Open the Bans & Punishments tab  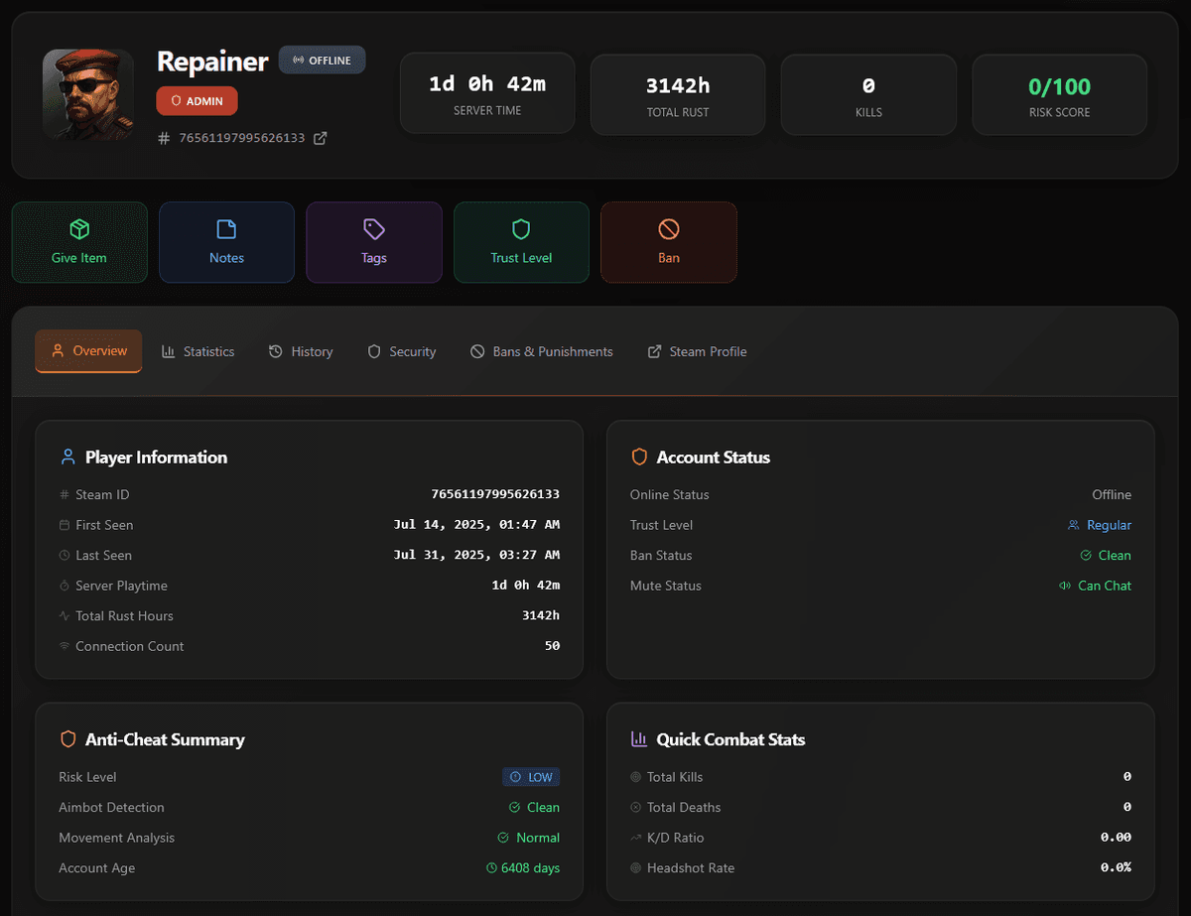542,351
